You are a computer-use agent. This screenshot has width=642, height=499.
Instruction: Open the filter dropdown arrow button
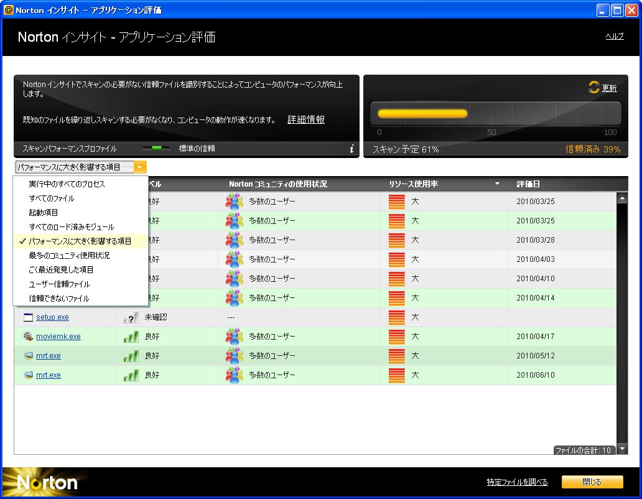click(139, 167)
